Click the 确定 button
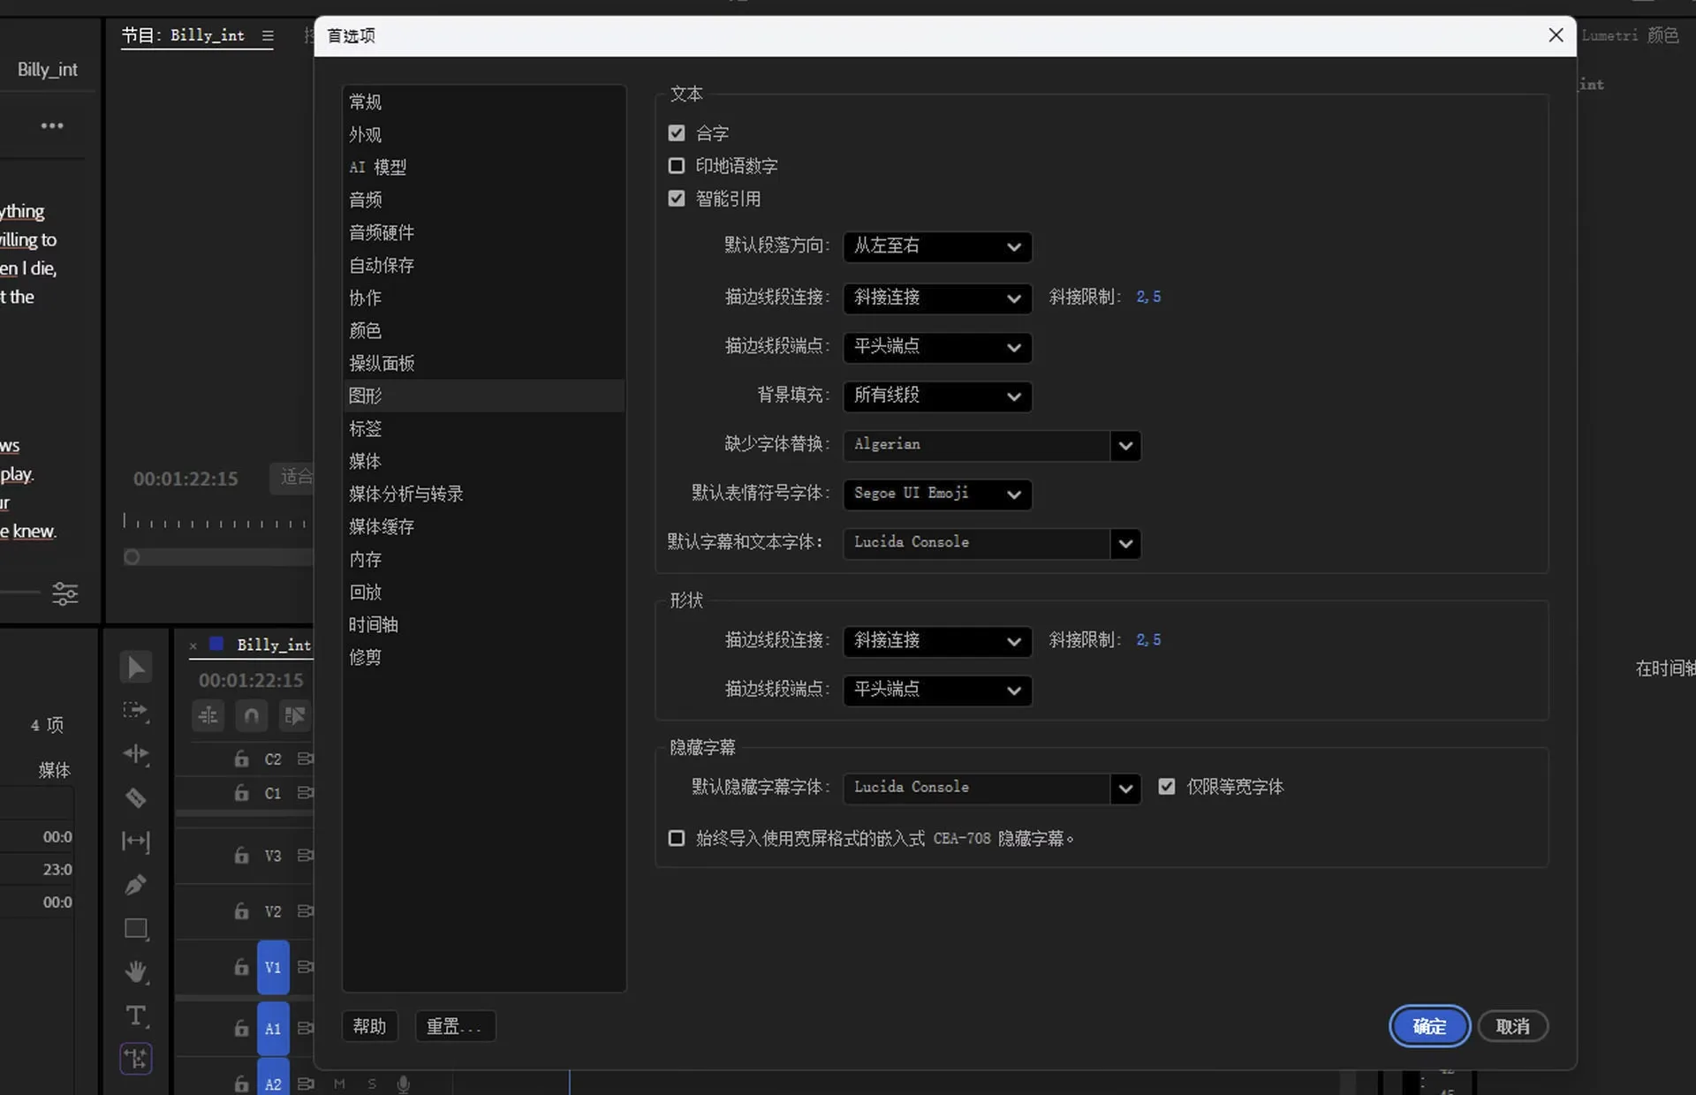The height and width of the screenshot is (1095, 1696). [x=1428, y=1026]
